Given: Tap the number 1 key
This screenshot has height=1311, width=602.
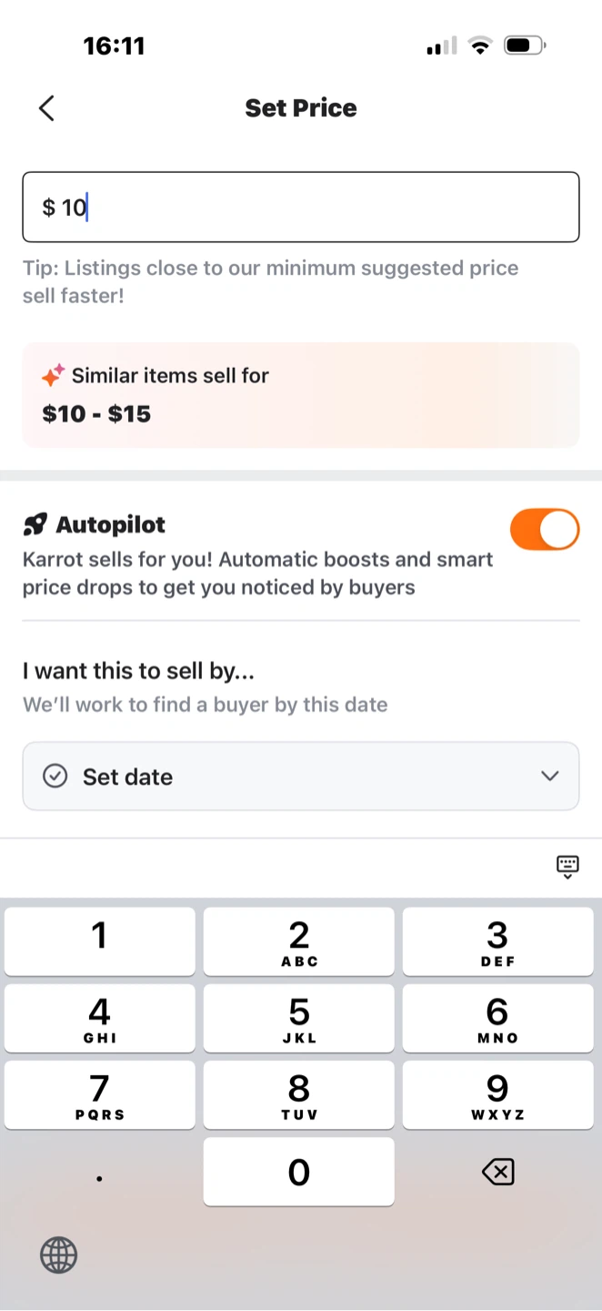Looking at the screenshot, I should tap(99, 942).
